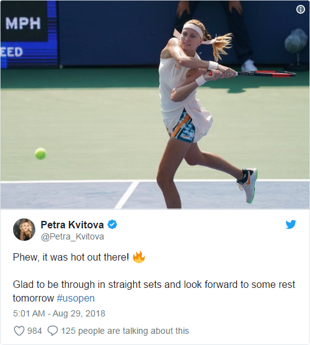Open "125 people are talking about this"
310x345 pixels.
coord(125,331)
